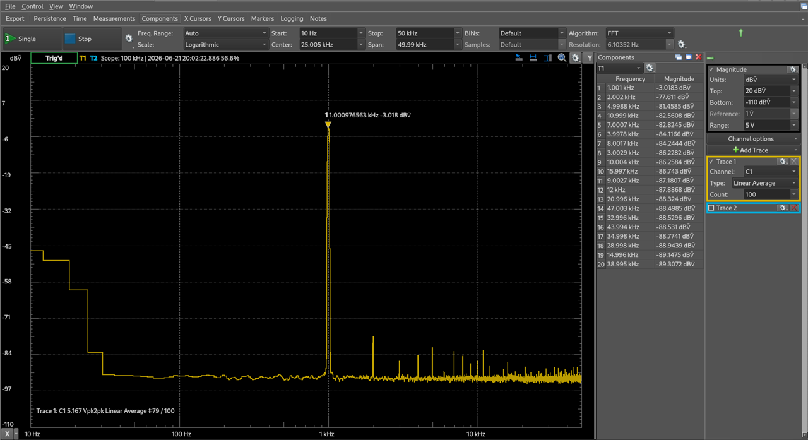
Task: Delete Trace 2 with red X
Action: pos(795,208)
